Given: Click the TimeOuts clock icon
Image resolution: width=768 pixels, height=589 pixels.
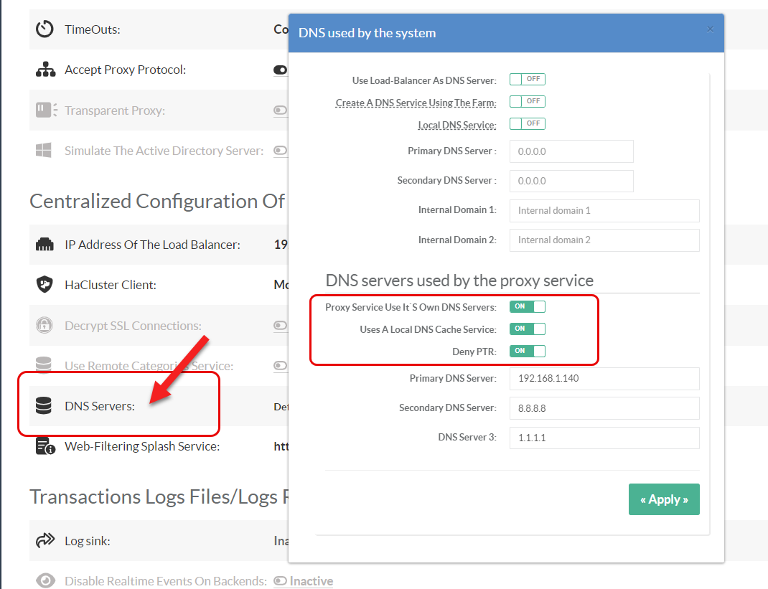Looking at the screenshot, I should [x=45, y=29].
